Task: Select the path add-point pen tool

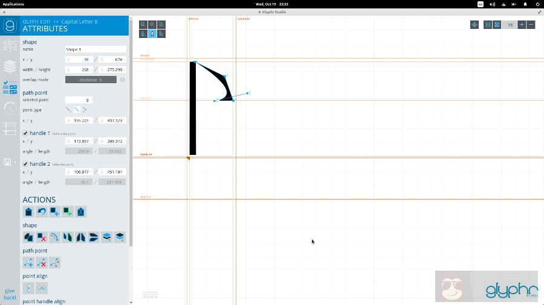Action: click(143, 34)
